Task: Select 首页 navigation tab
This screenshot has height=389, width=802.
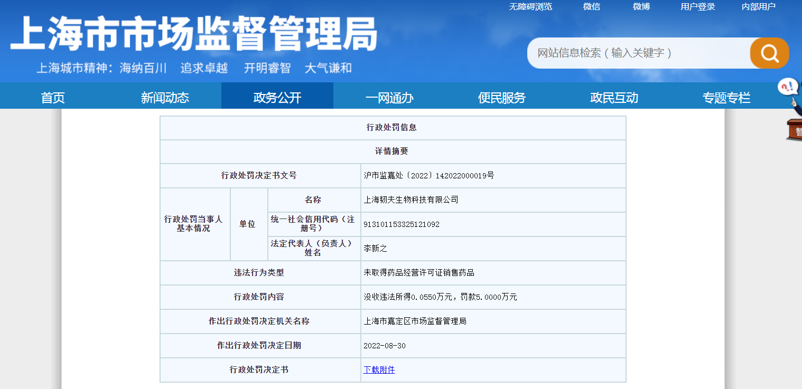Action: click(x=53, y=98)
